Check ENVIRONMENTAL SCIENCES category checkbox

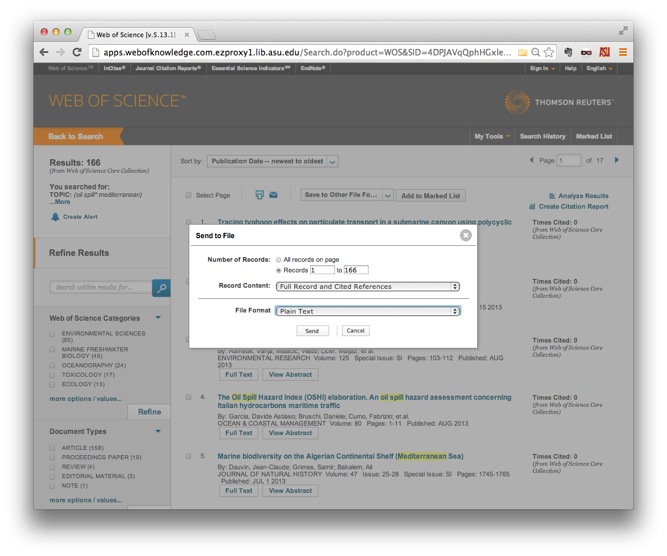[52, 334]
